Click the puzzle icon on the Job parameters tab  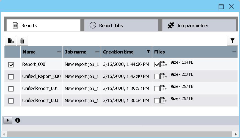coord(171,25)
